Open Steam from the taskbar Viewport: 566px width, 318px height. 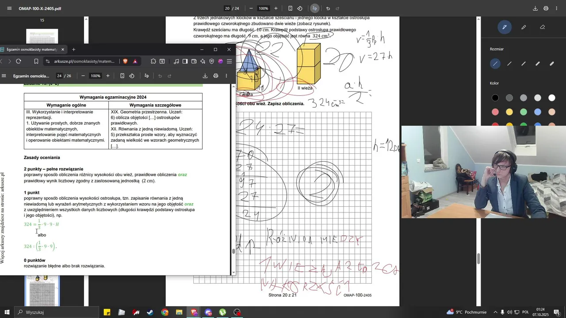click(x=150, y=312)
